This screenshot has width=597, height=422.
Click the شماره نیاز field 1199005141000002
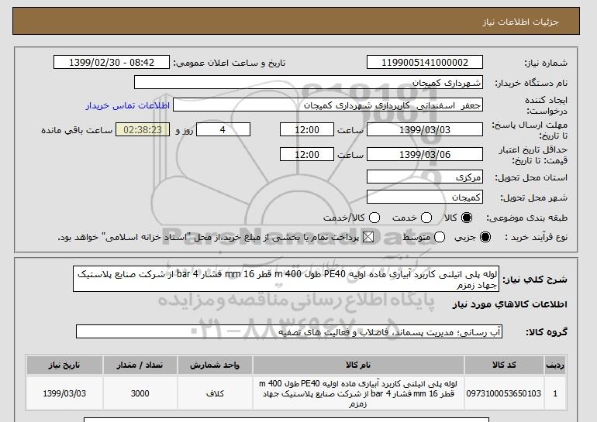coord(425,63)
